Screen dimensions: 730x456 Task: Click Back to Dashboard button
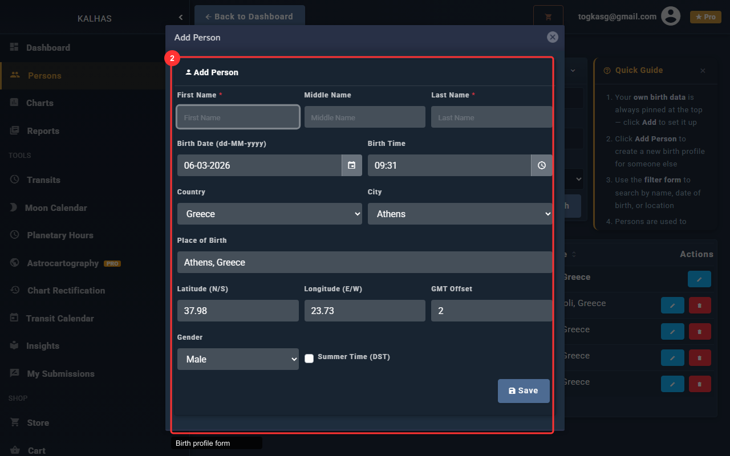(x=249, y=17)
